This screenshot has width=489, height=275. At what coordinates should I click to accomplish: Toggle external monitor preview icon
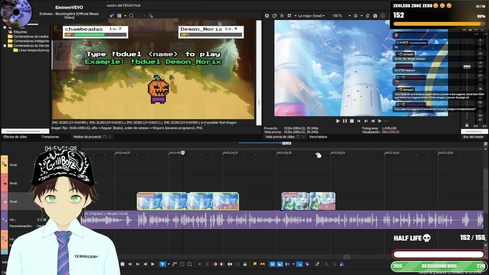274,16
